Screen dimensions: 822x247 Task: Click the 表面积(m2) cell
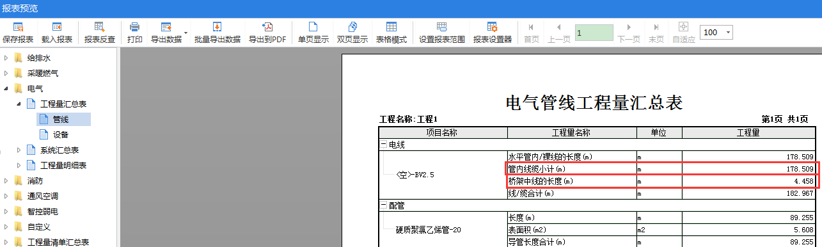tap(571, 230)
